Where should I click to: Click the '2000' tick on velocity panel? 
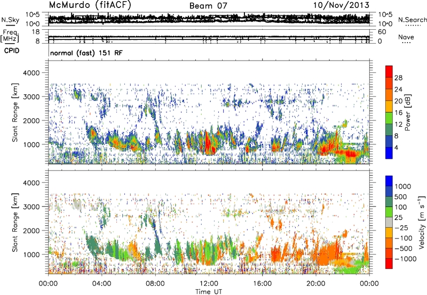click(x=31, y=231)
